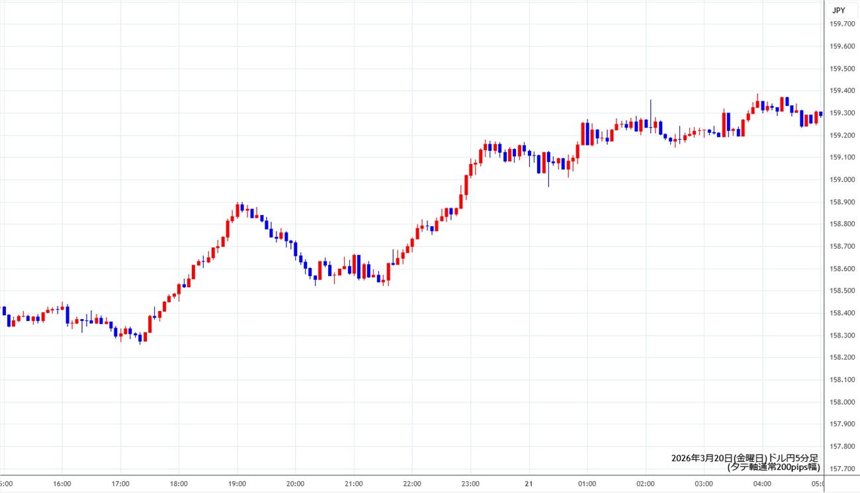The height and width of the screenshot is (493, 860).
Task: Select the date marker 21 on time axis
Action: (x=529, y=484)
